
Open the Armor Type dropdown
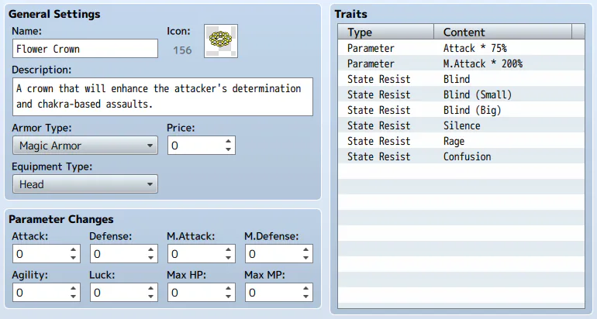[85, 146]
